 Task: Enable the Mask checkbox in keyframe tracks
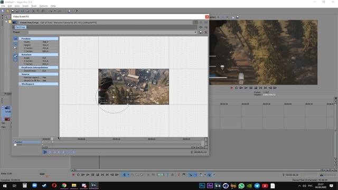click(15, 145)
